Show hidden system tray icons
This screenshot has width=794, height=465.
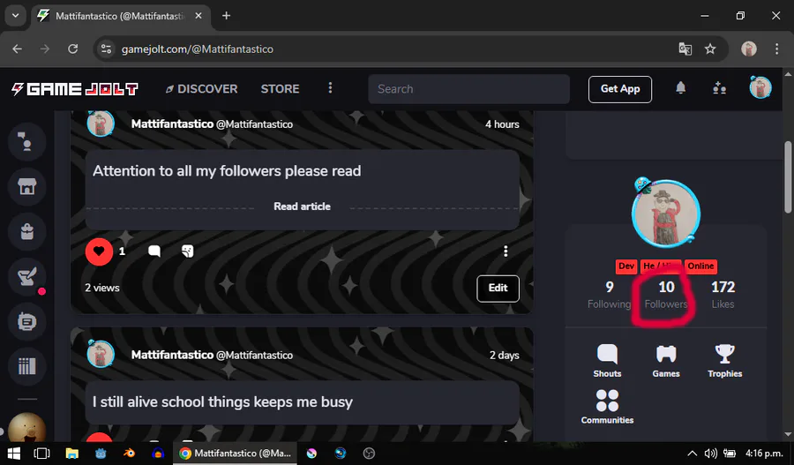tap(692, 454)
